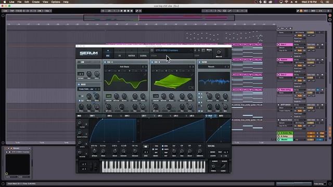The height and width of the screenshot is (187, 333).
Task: Toggle OSC B oscillator on/off
Action: point(152,62)
